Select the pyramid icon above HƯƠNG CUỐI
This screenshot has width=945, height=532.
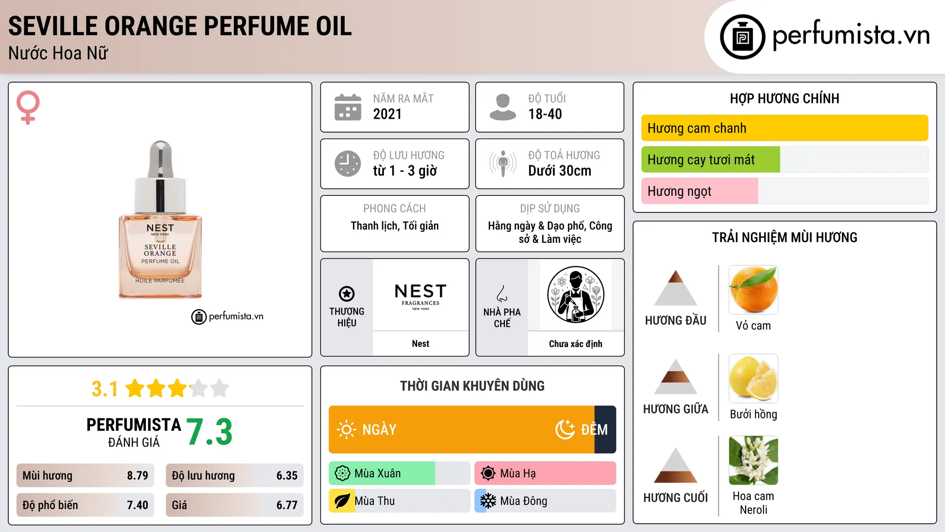676,465
